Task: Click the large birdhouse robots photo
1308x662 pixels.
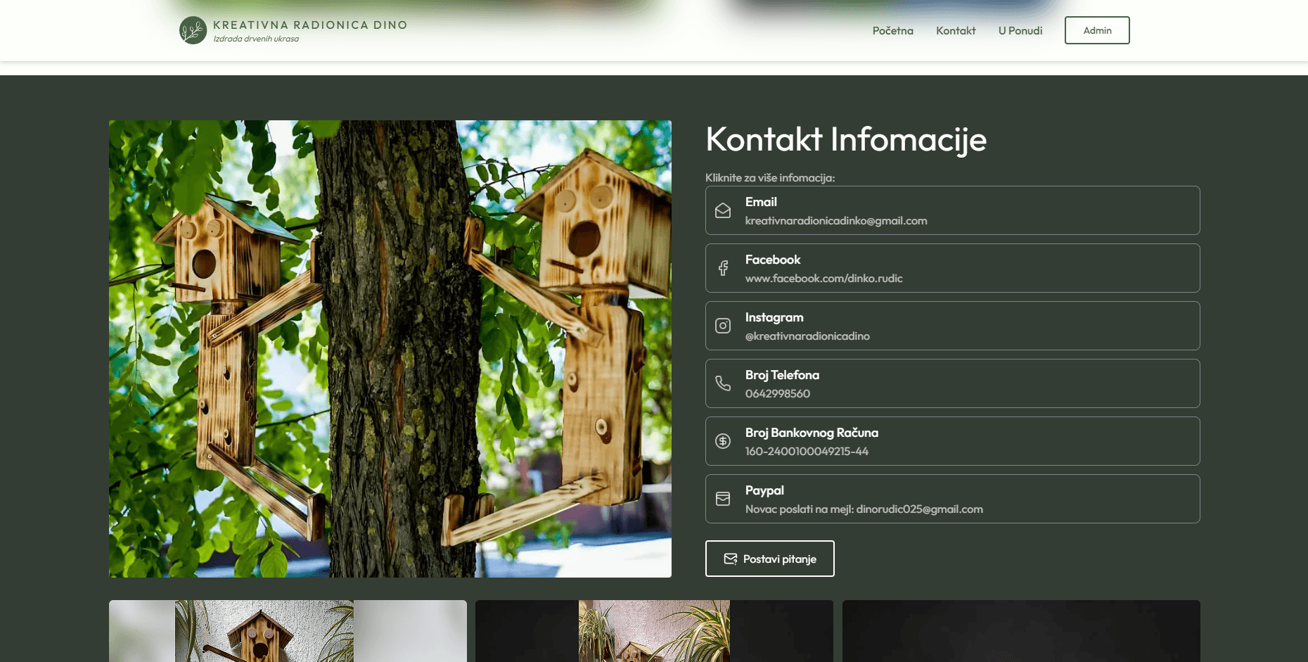Action: (390, 349)
